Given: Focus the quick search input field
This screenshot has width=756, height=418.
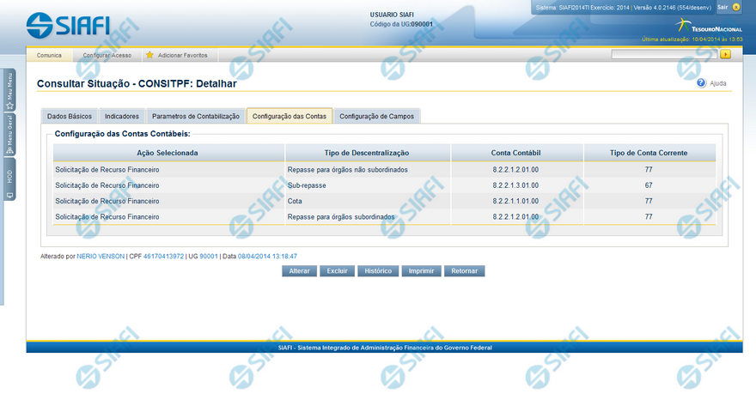Looking at the screenshot, I should click(x=664, y=54).
